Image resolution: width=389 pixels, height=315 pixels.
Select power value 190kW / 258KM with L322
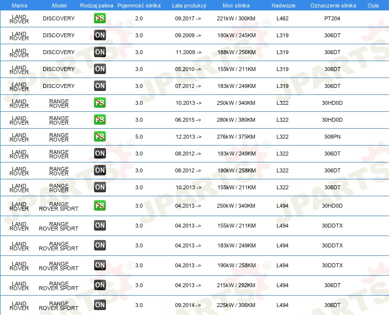pos(236,170)
